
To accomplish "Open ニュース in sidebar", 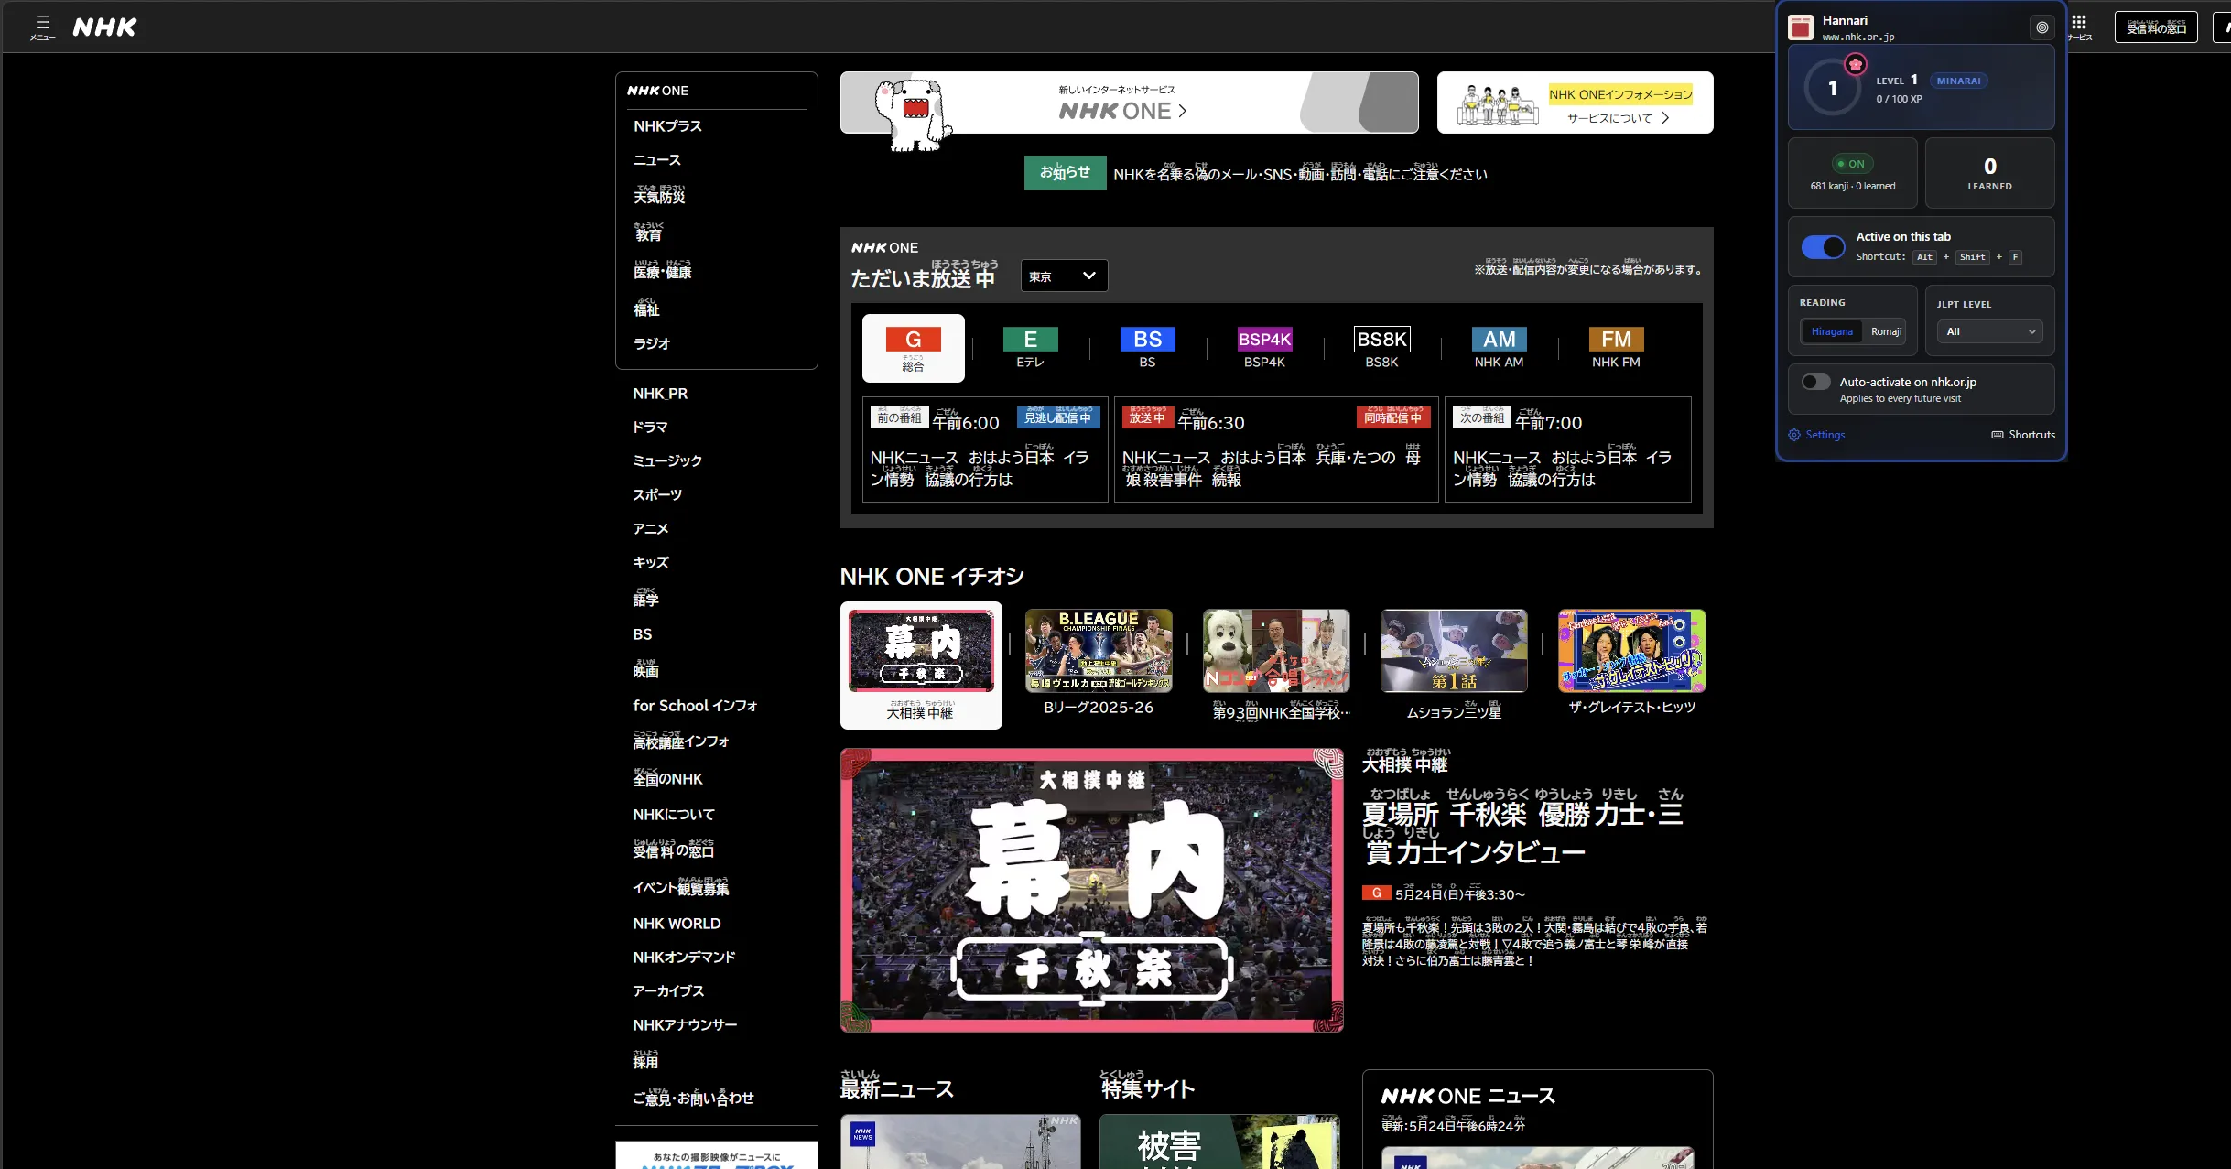I will pos(657,160).
